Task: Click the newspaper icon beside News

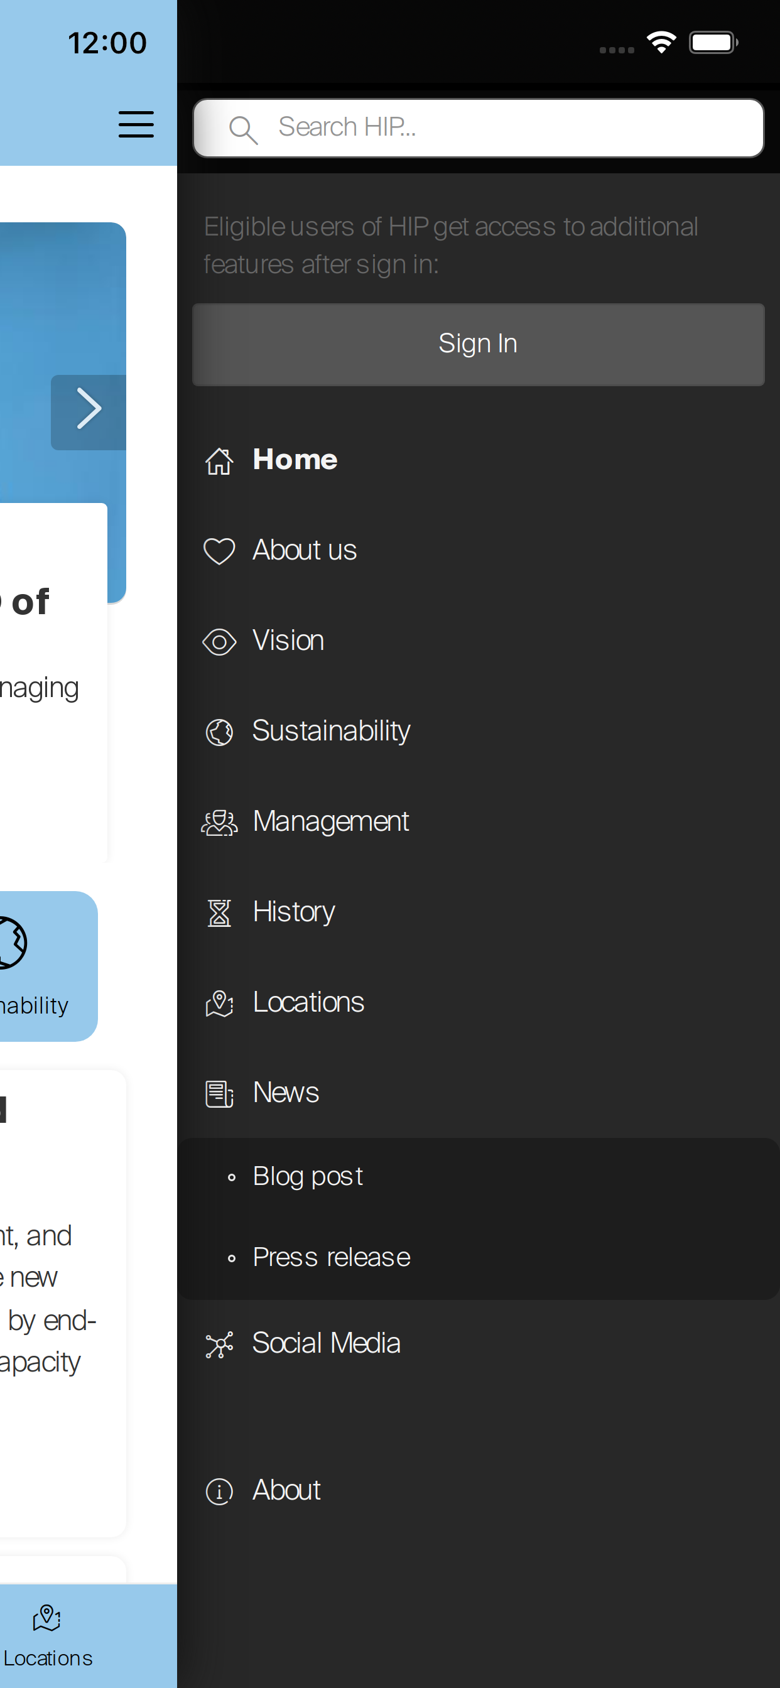Action: [219, 1094]
